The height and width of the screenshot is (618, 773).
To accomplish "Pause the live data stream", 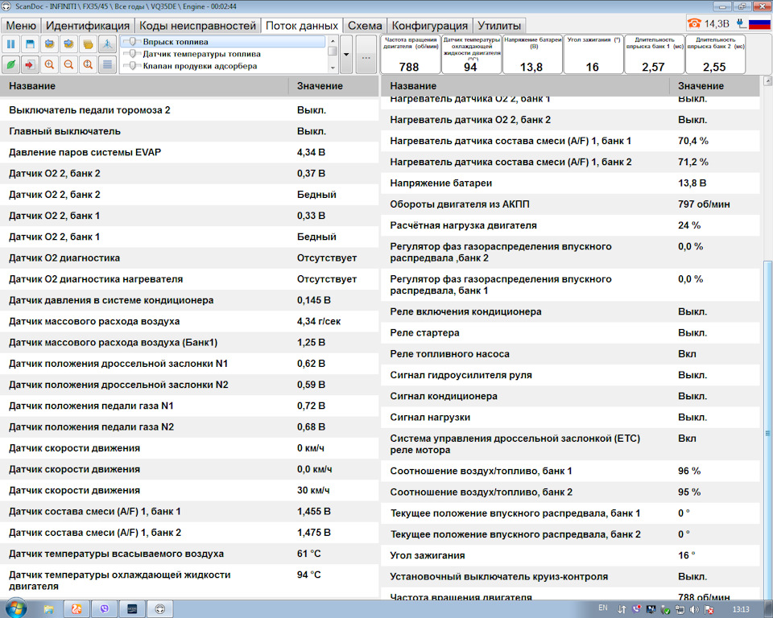I will coord(11,43).
